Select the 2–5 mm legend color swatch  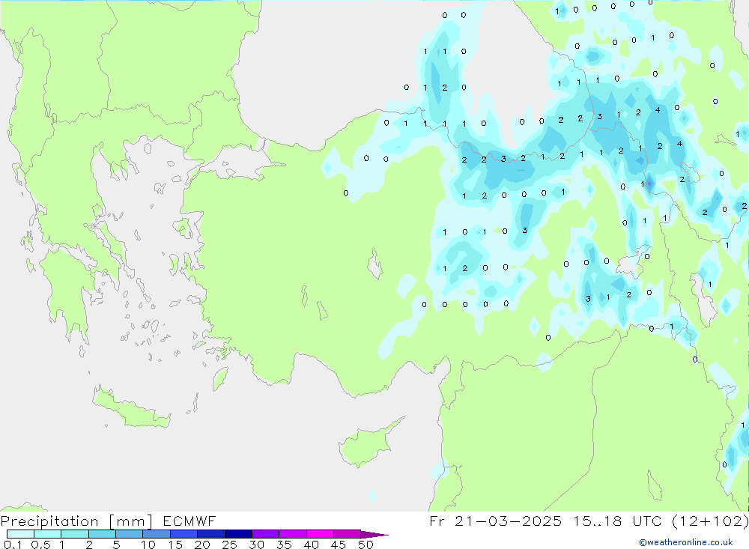(x=102, y=534)
